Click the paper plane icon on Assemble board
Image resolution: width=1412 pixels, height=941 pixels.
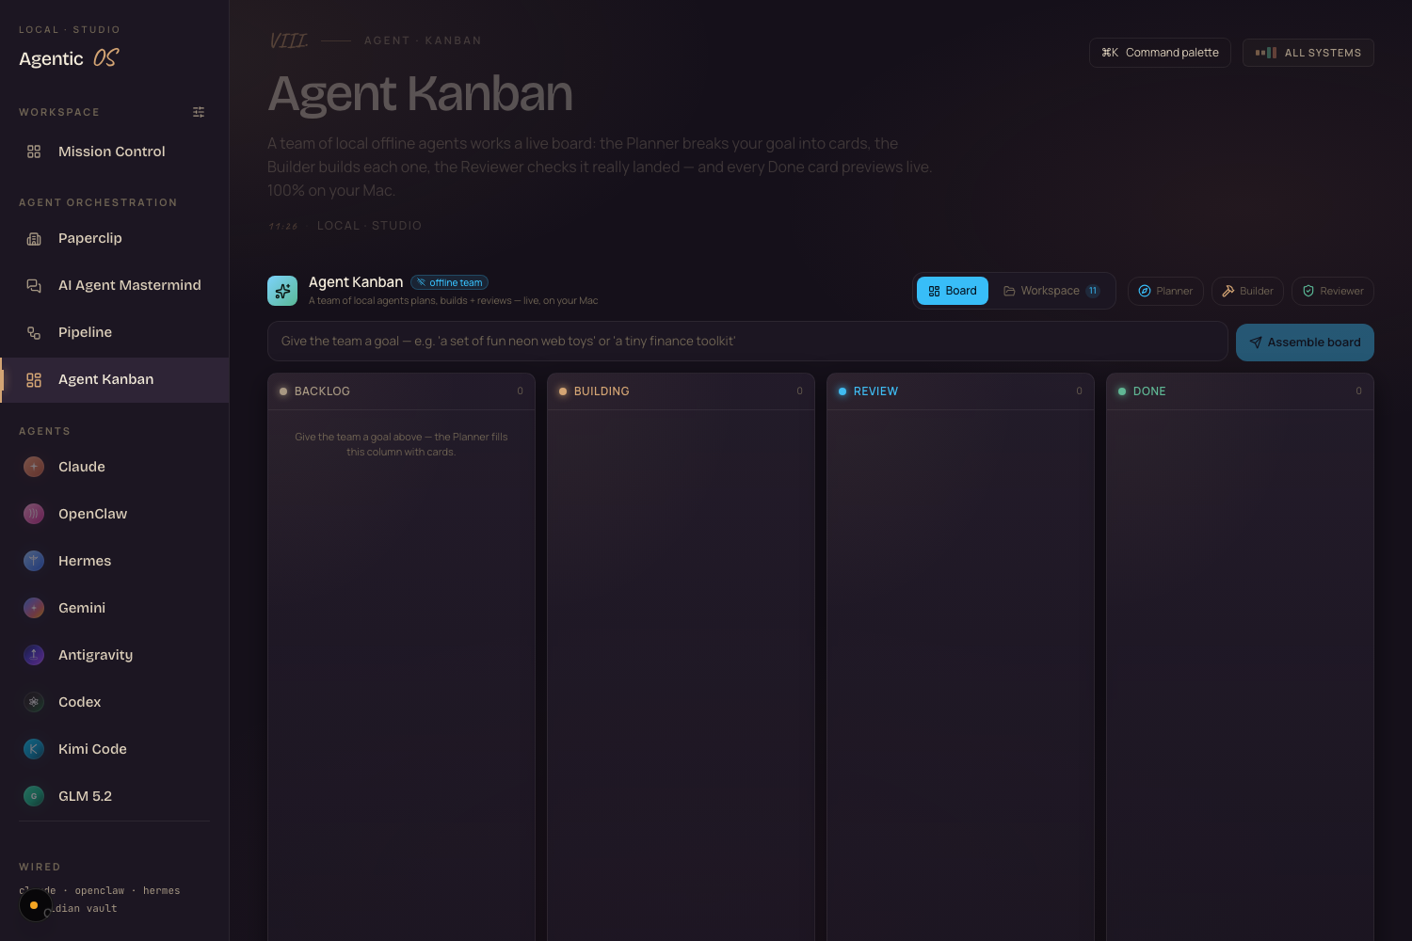[x=1256, y=343]
